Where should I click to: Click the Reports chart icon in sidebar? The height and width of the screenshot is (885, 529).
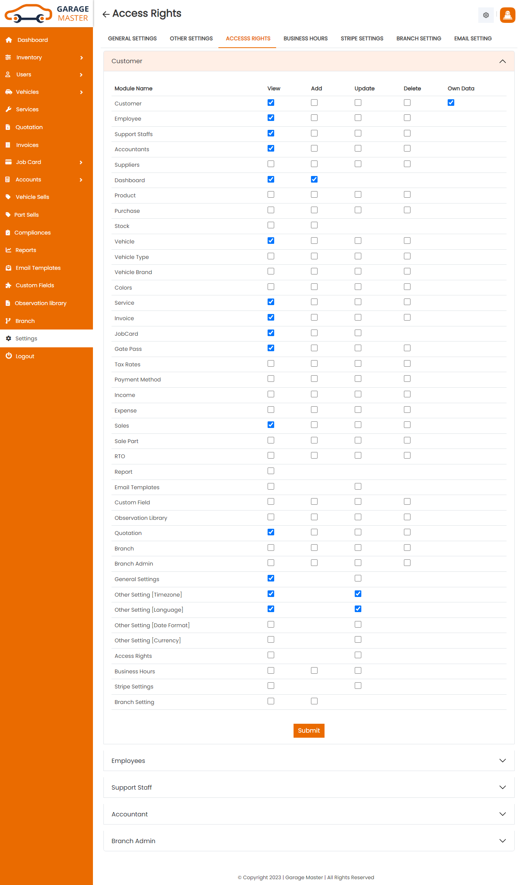pos(8,250)
